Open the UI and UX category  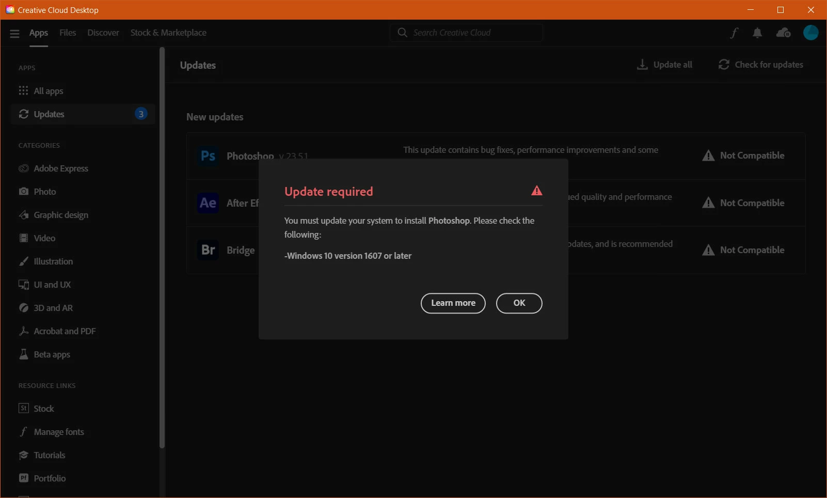(83, 285)
